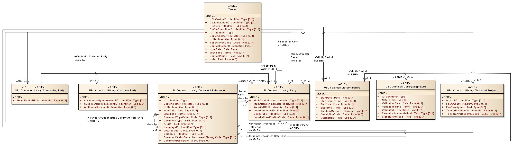
Task: Click the Tendered Project class title
Action: (472, 90)
